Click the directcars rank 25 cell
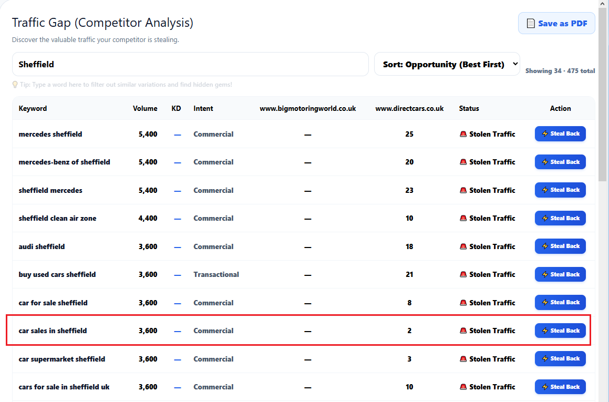This screenshot has height=402, width=609. tap(409, 134)
